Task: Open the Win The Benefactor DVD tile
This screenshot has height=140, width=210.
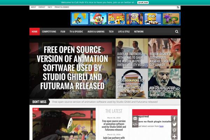Action: pyautogui.click(x=164, y=84)
